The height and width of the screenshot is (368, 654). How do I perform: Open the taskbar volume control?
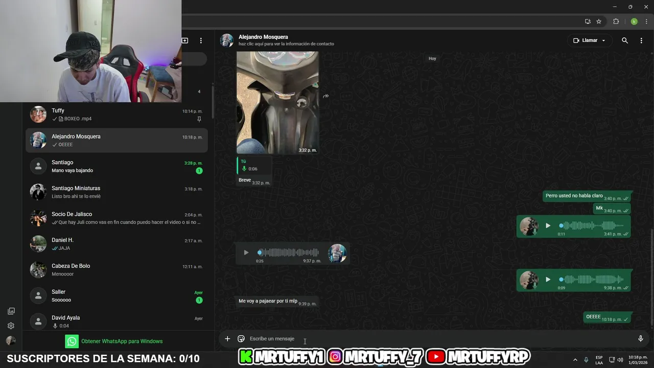[620, 360]
